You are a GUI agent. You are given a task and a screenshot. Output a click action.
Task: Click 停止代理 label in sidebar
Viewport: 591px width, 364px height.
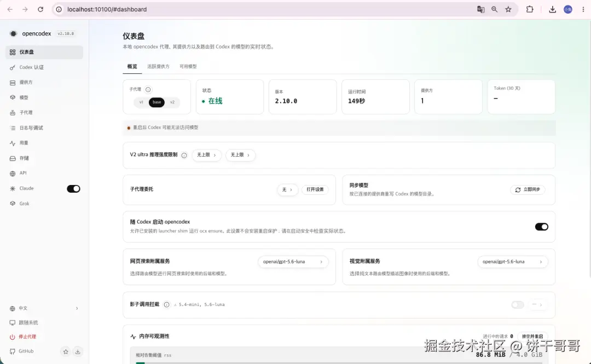tap(27, 337)
